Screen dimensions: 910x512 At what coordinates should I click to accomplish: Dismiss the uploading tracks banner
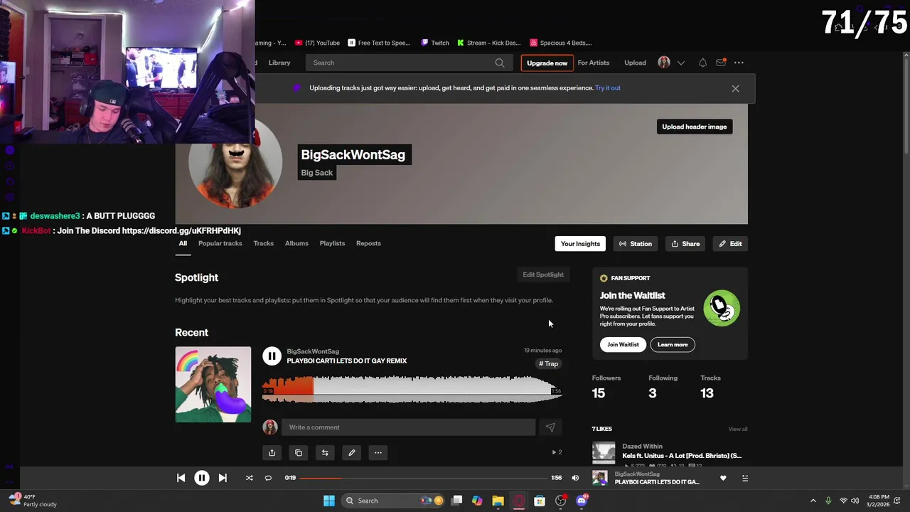735,89
